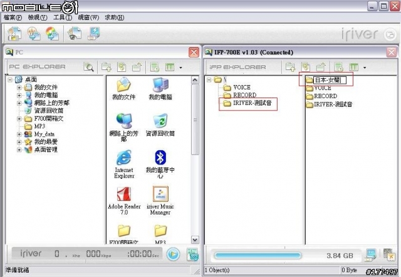Click IFP Explorer up-folder icon
The height and width of the screenshot is (277, 401).
point(290,67)
